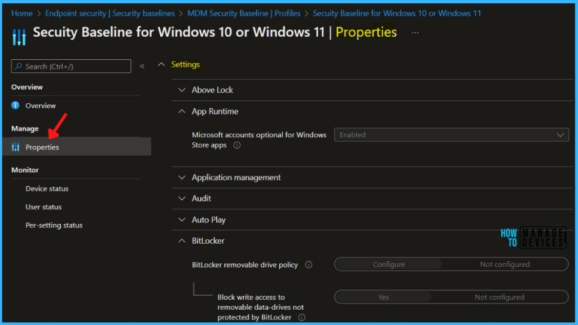Click the Settings heading text

click(x=185, y=64)
